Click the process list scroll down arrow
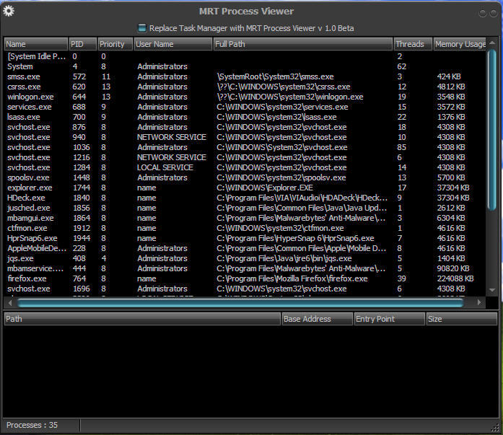Viewport: 503px width, 435px height. [x=492, y=290]
